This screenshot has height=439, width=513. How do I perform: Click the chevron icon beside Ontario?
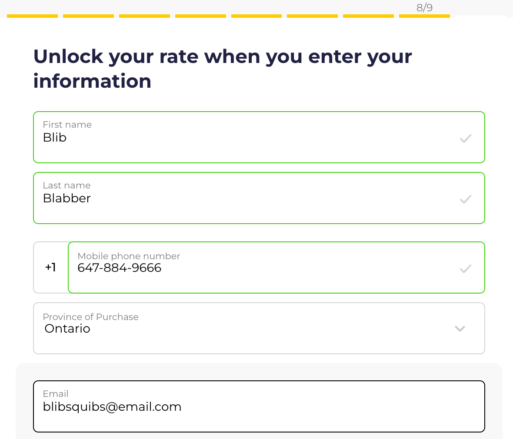coord(460,329)
